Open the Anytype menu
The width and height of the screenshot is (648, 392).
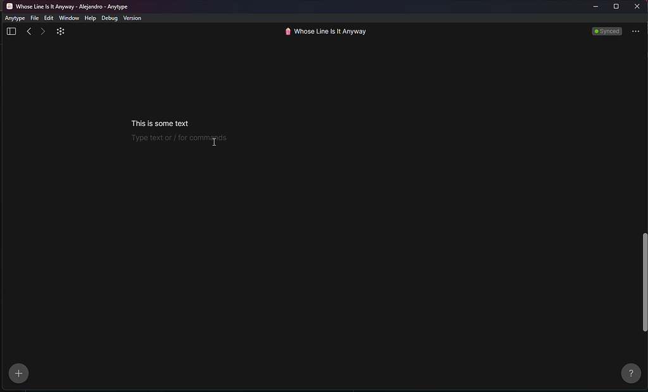coord(15,18)
